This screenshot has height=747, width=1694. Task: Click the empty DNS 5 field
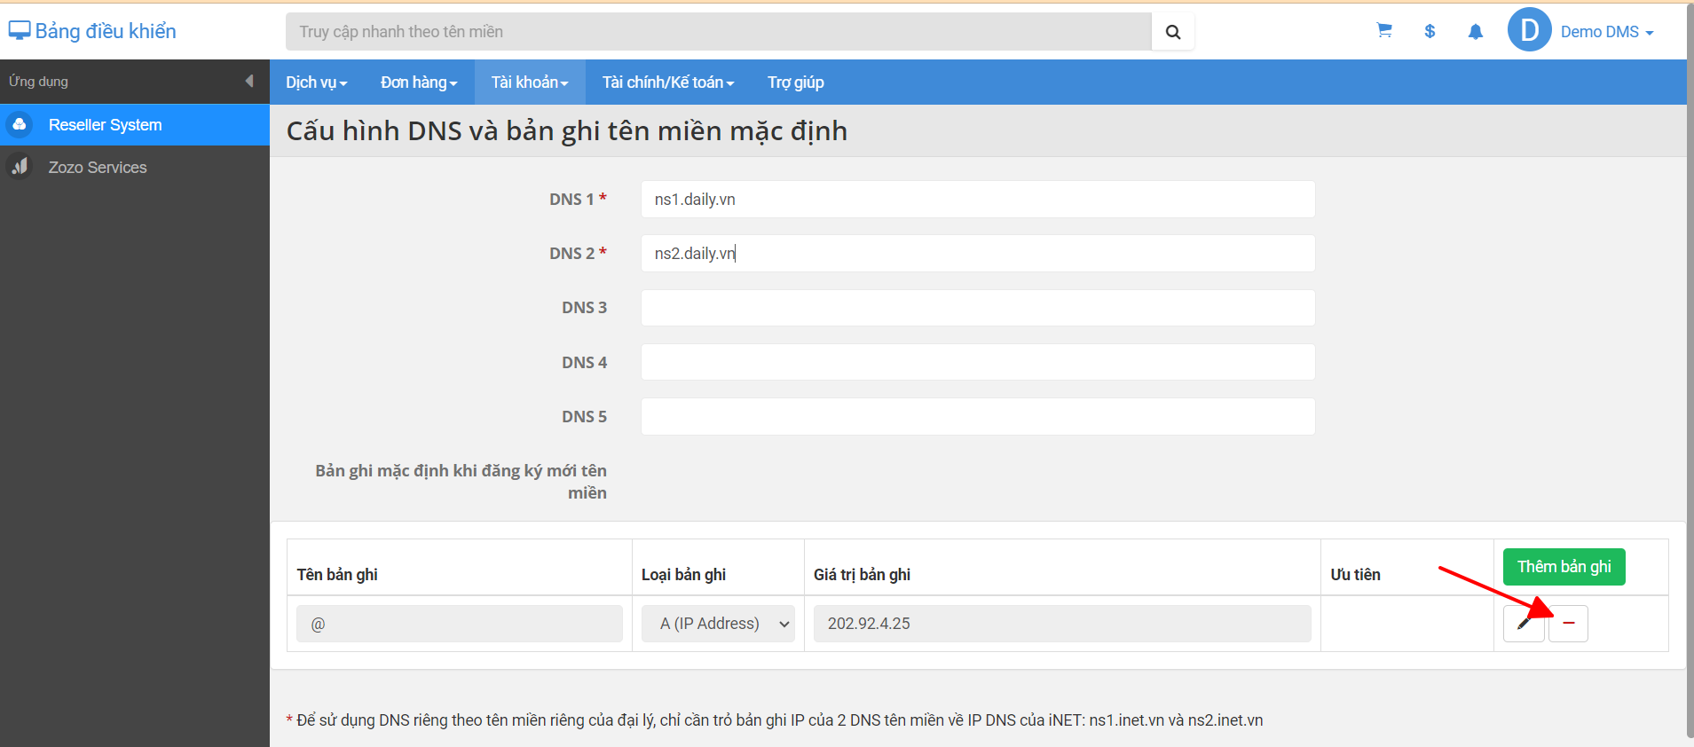tap(978, 416)
